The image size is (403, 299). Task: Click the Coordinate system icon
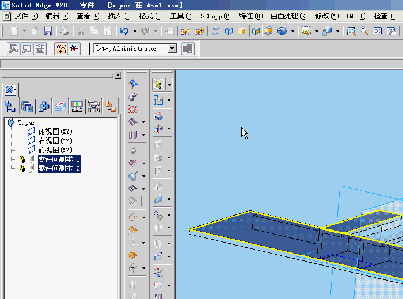[158, 273]
